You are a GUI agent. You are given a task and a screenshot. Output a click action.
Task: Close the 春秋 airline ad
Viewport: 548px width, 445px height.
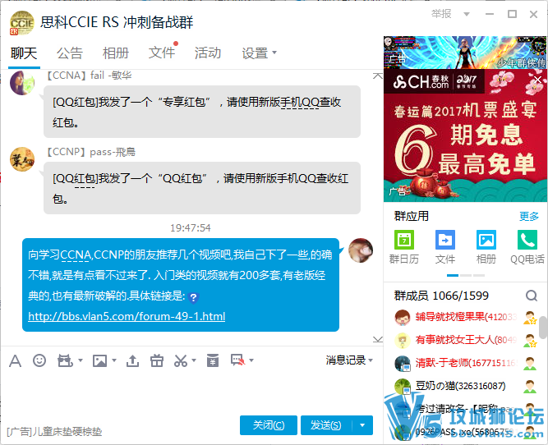click(x=537, y=80)
